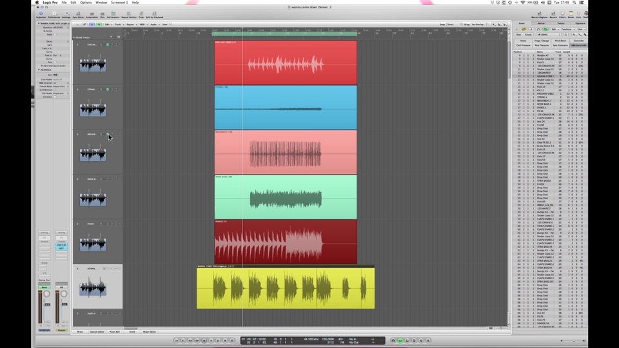
Task: Click the Filter button in Event list
Action: click(x=518, y=35)
